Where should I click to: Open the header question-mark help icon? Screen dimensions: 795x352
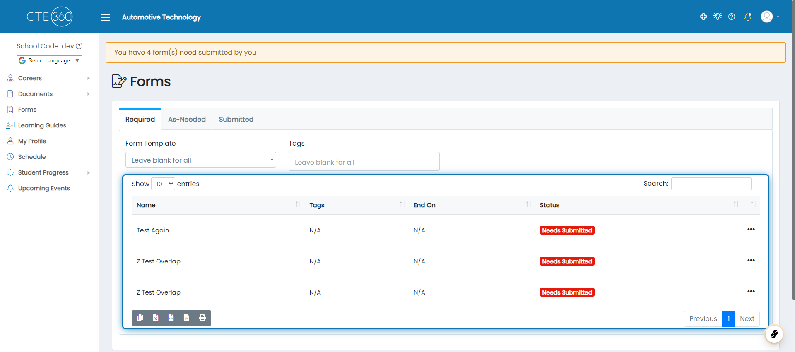point(732,17)
